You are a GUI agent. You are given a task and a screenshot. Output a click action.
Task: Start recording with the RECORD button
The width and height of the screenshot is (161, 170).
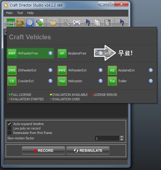(43, 150)
